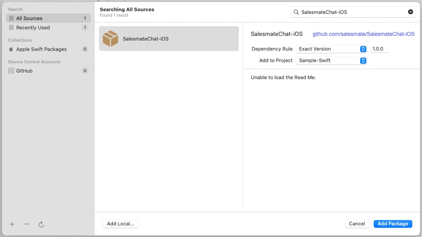Select the SalesmateChat-iOS search result
This screenshot has height=237, width=422.
(x=169, y=39)
